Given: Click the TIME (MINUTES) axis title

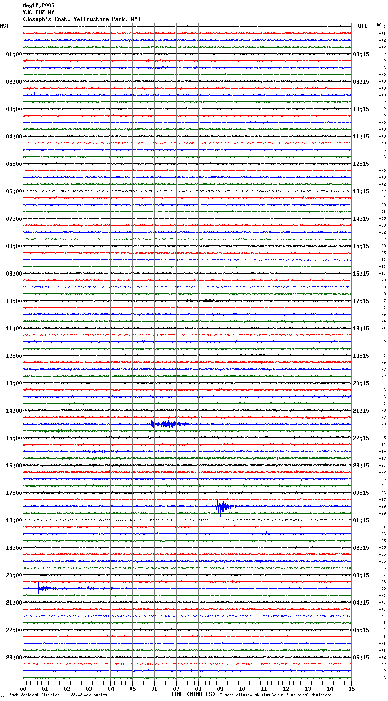Looking at the screenshot, I should click(193, 694).
